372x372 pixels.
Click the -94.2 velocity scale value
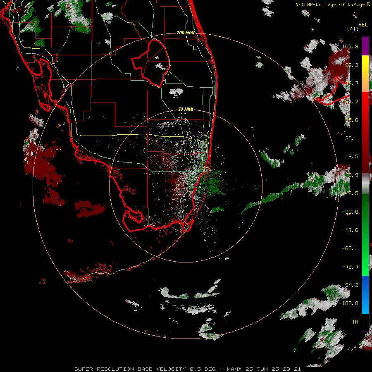(350, 285)
